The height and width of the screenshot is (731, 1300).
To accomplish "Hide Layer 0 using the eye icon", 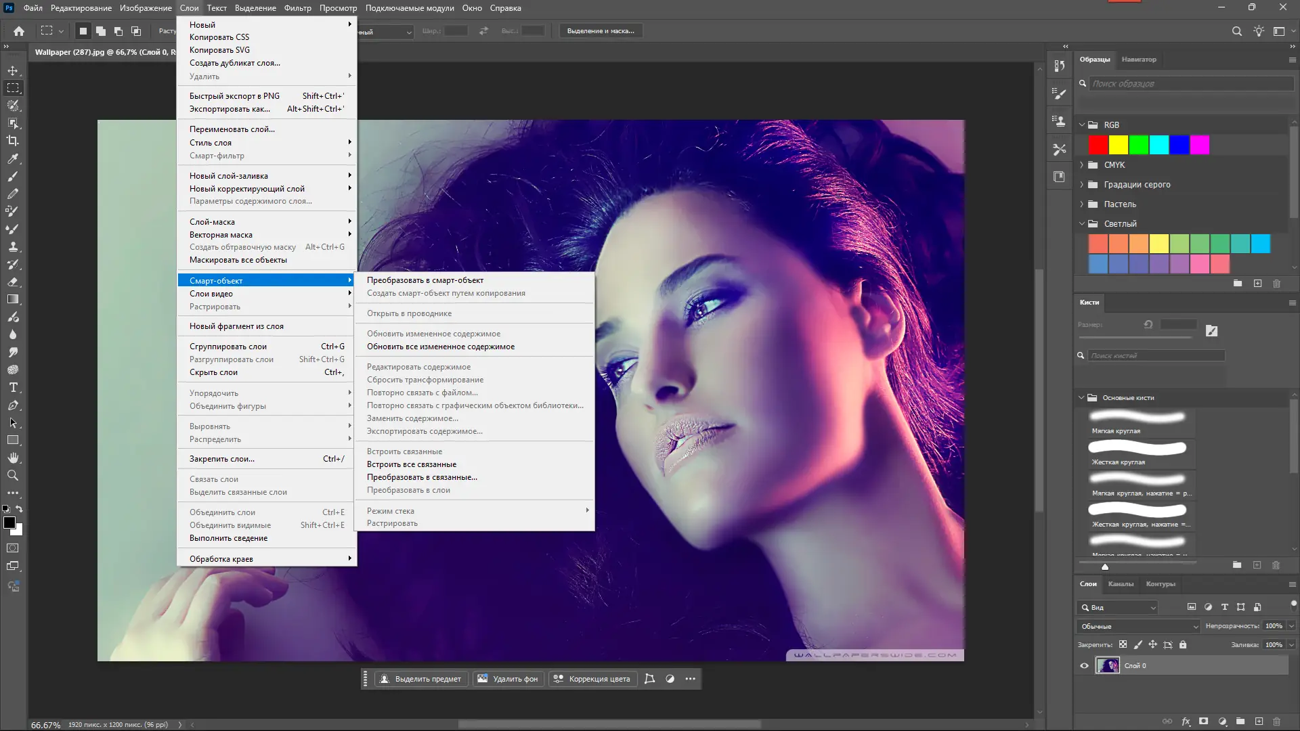I will click(1084, 666).
